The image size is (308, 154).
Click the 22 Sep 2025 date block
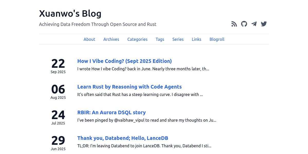tap(58, 66)
